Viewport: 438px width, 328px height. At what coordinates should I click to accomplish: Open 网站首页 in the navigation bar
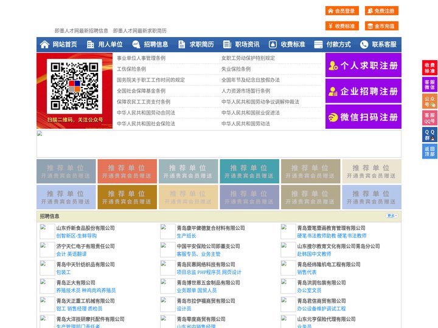click(65, 44)
